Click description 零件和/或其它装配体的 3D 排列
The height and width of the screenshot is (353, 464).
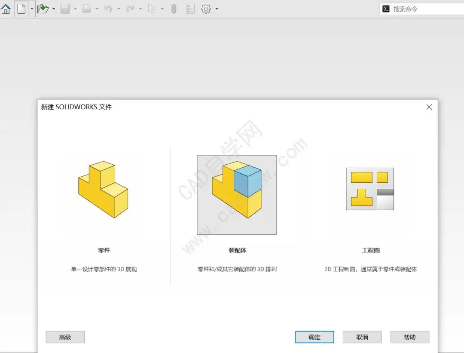point(237,269)
